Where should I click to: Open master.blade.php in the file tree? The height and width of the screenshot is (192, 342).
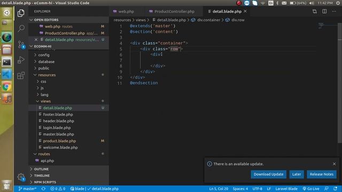(69, 134)
